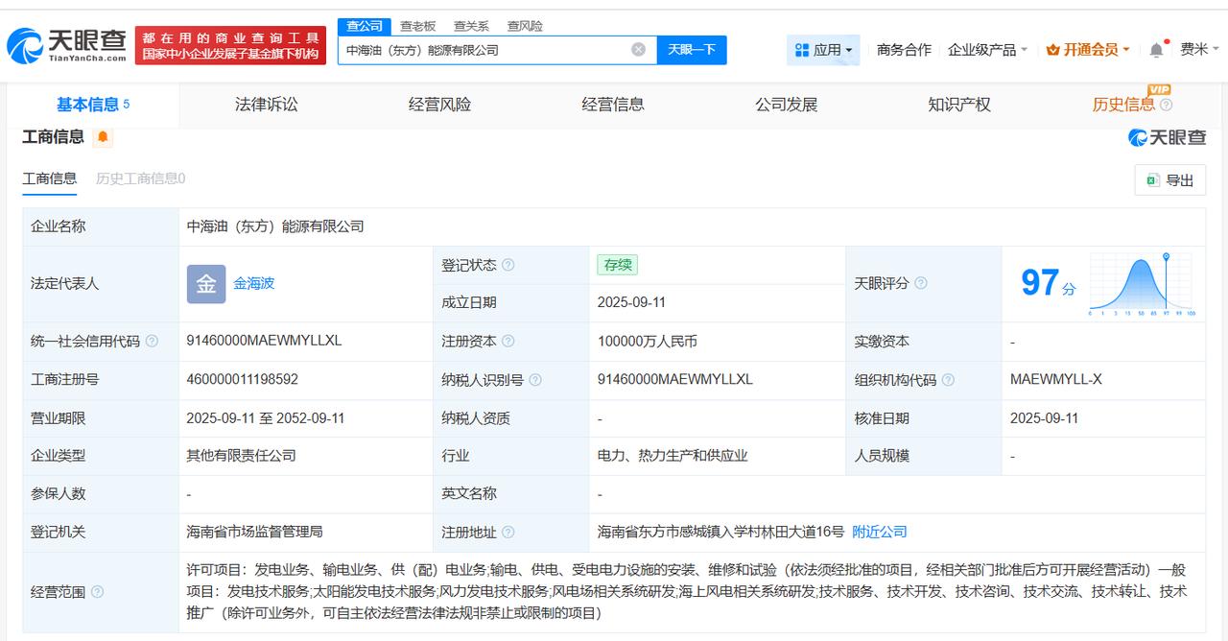This screenshot has height=641, width=1228.
Task: Open the 商务合作 link
Action: pos(904,50)
